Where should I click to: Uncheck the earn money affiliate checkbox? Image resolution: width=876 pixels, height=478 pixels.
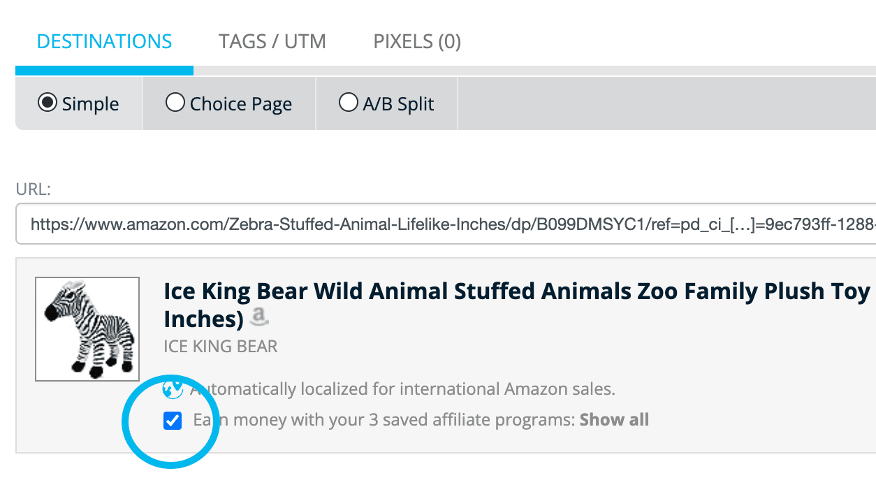(x=172, y=421)
